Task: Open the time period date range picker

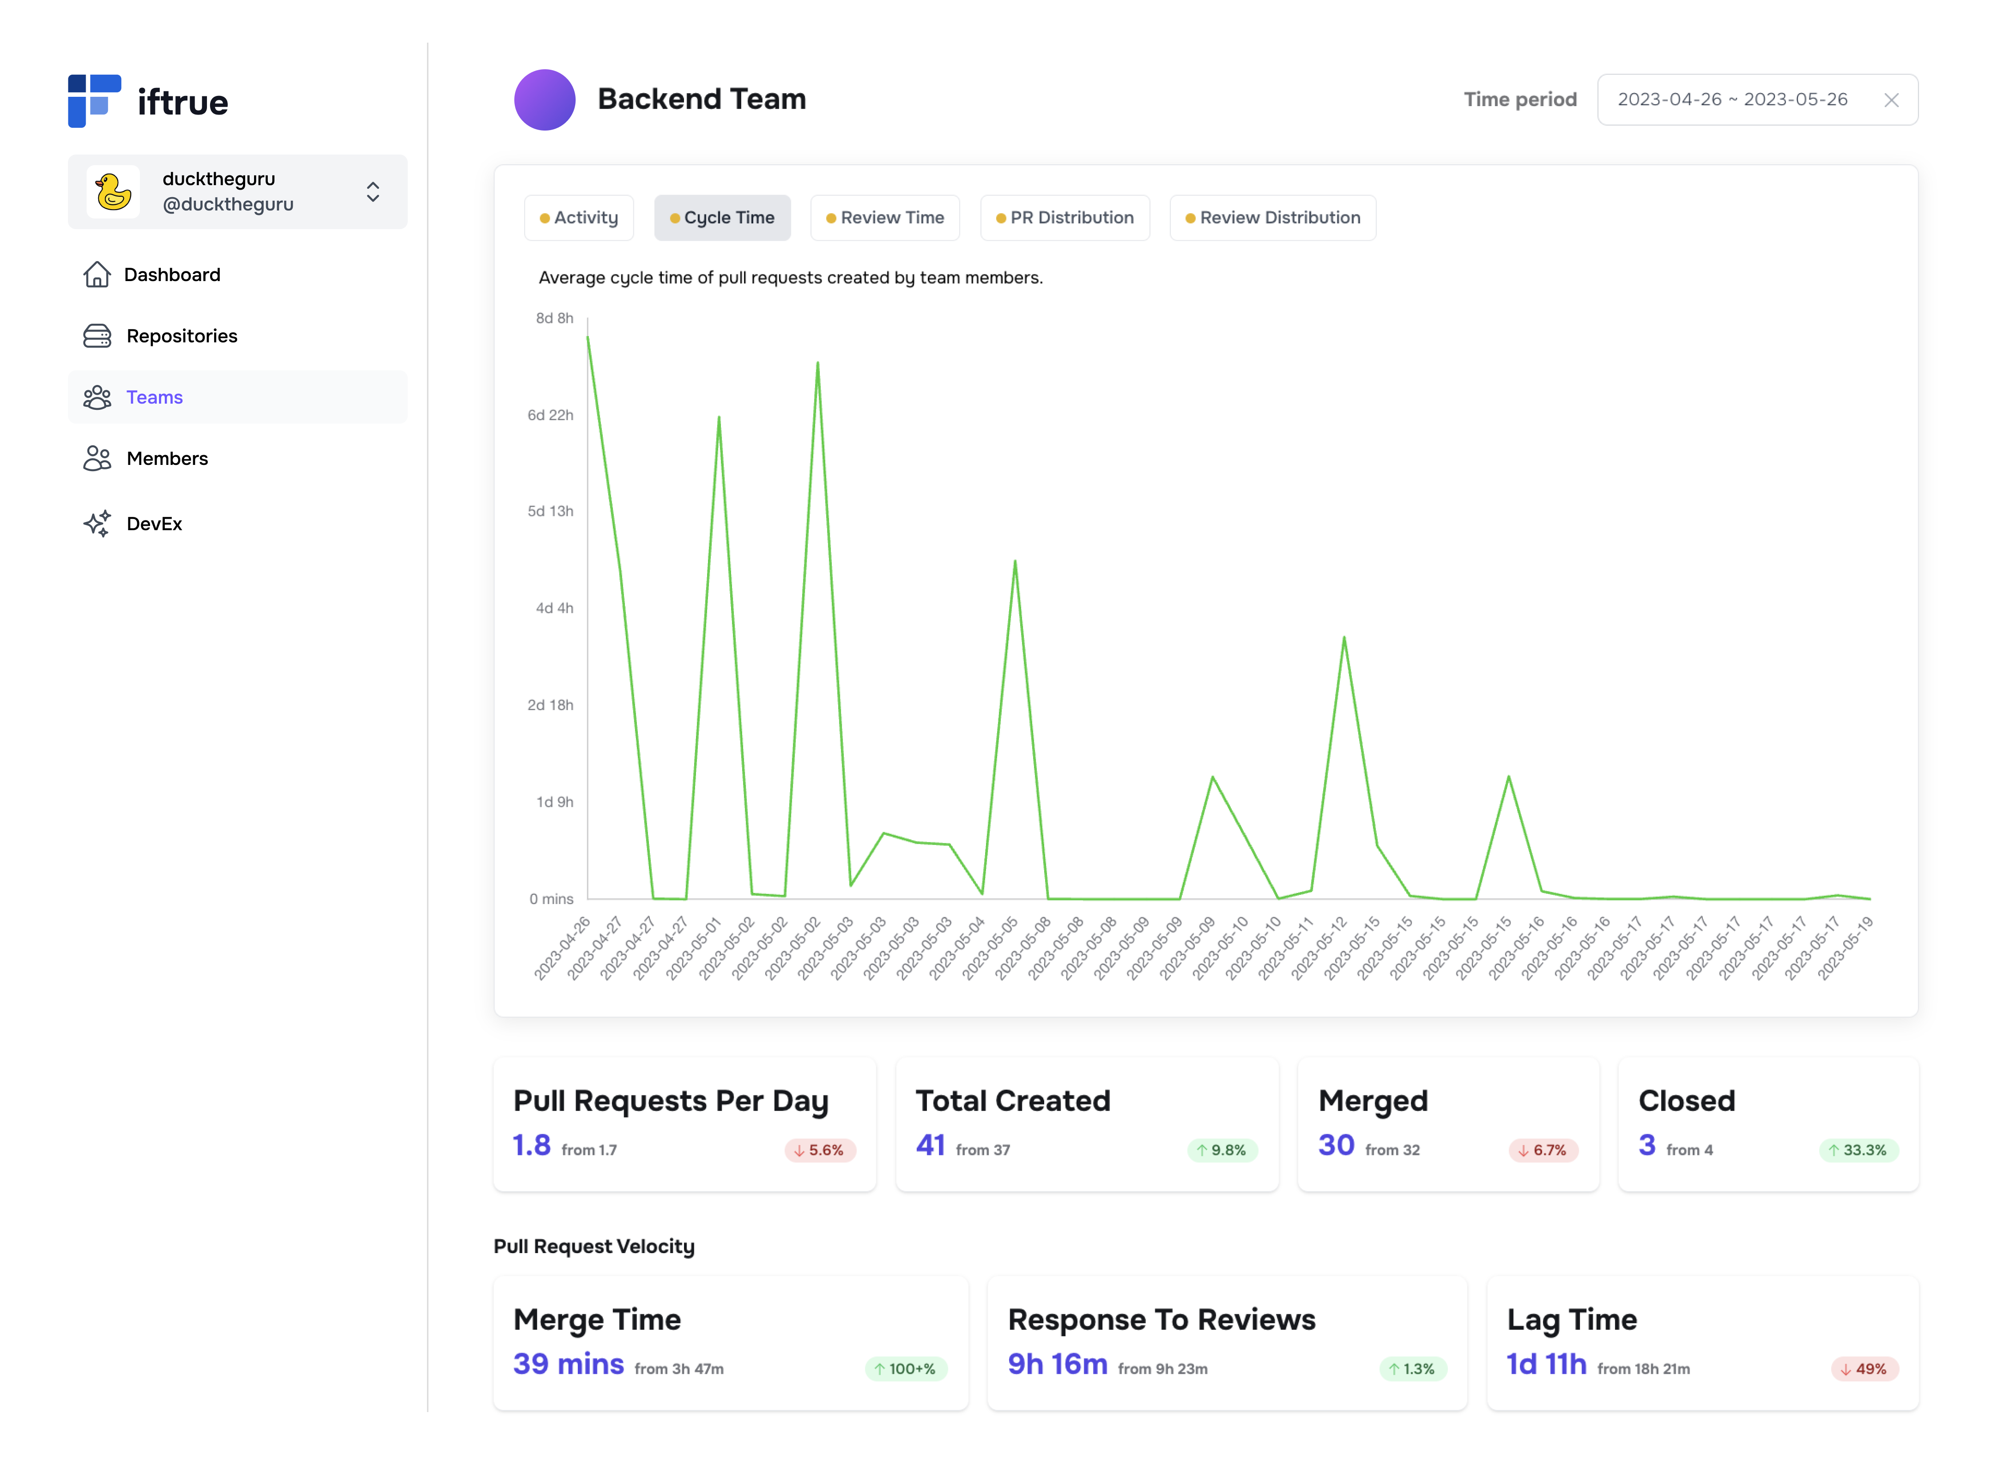Action: click(x=1732, y=100)
